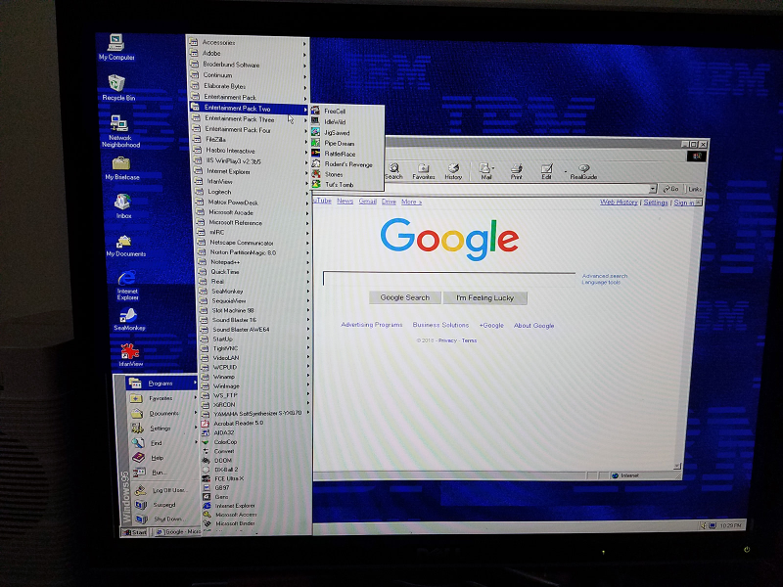Select the SeaMonkey desktop icon
783x587 pixels.
129,320
